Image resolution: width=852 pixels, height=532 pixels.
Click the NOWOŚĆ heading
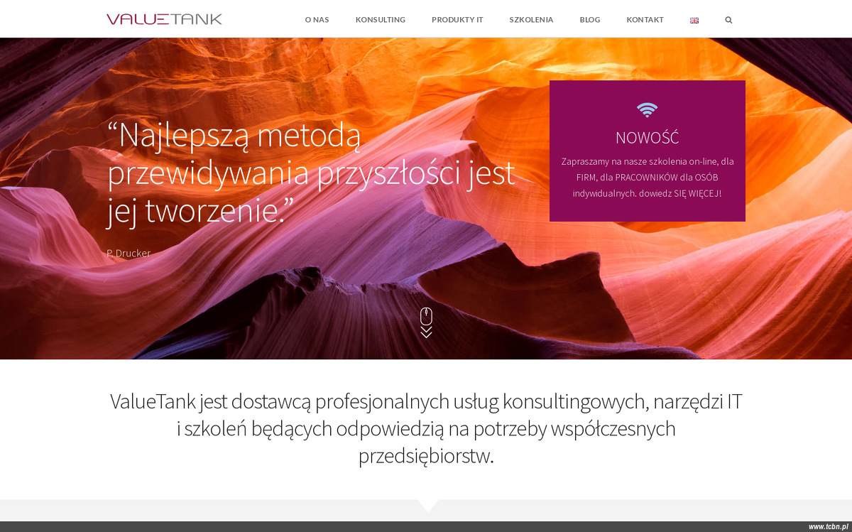click(x=648, y=138)
